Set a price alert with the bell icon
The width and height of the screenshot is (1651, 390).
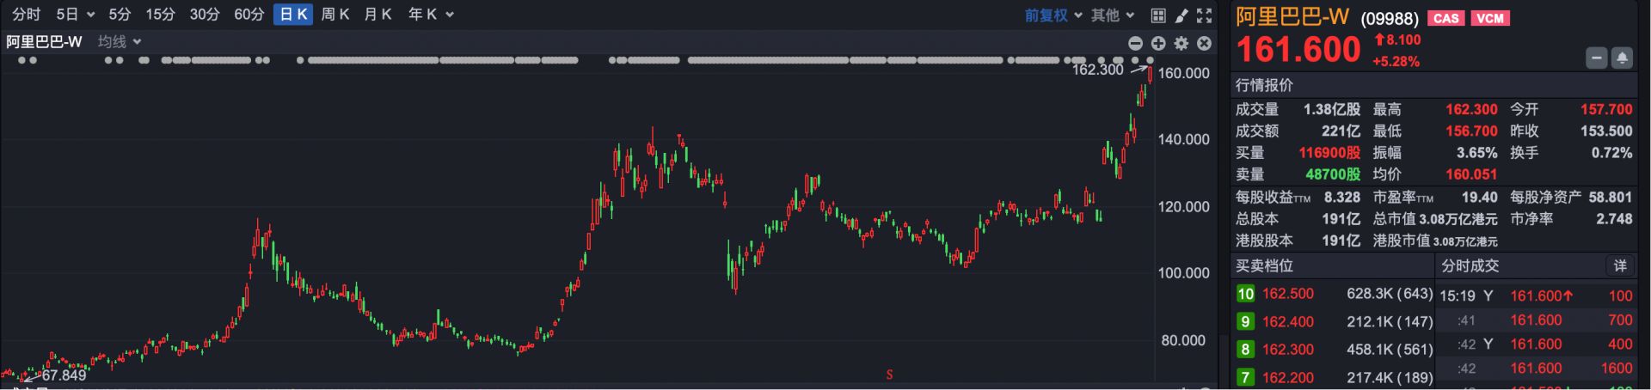(x=1622, y=58)
